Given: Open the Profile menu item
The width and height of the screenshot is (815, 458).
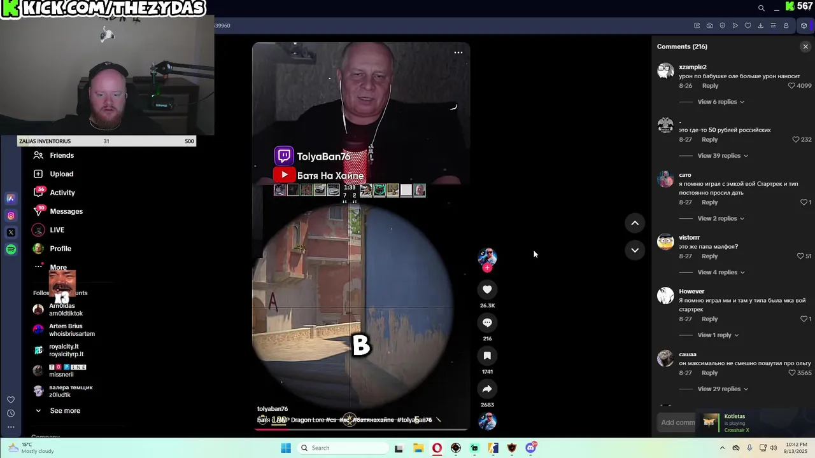Looking at the screenshot, I should (x=60, y=249).
